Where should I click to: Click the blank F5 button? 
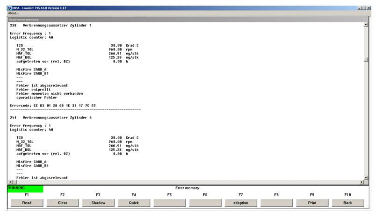(x=170, y=203)
